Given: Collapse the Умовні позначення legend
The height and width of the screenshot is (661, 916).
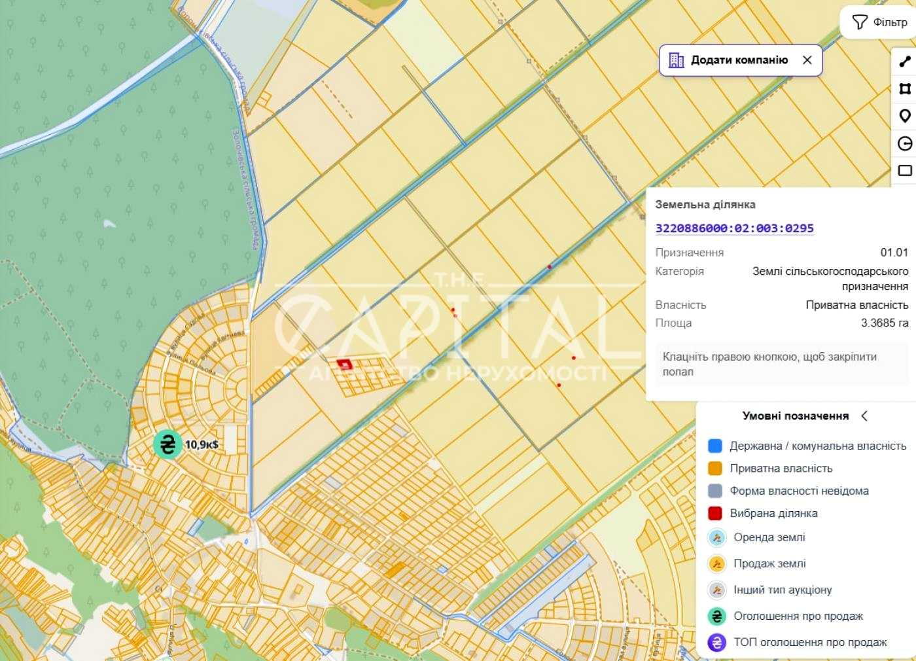Looking at the screenshot, I should pyautogui.click(x=864, y=416).
